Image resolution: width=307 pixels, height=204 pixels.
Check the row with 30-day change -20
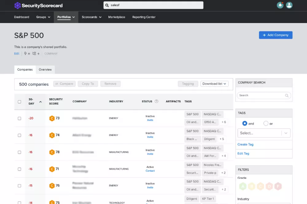pyautogui.click(x=19, y=118)
